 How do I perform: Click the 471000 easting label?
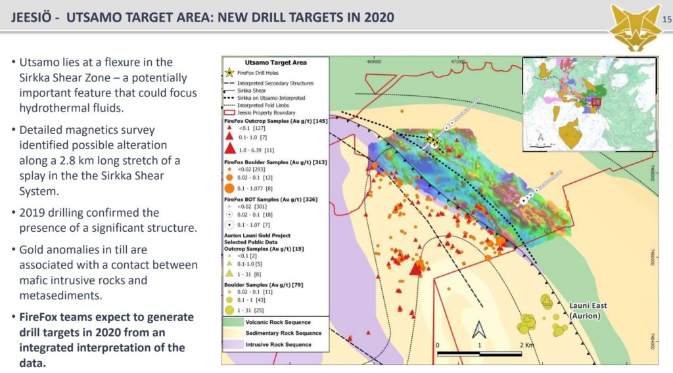(x=458, y=62)
